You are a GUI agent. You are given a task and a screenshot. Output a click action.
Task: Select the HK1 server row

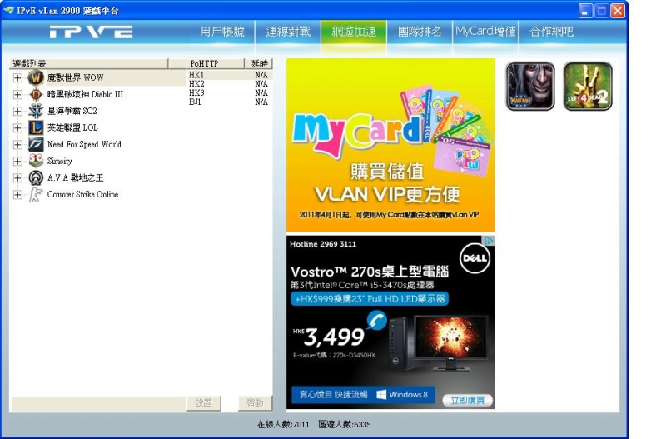point(229,75)
